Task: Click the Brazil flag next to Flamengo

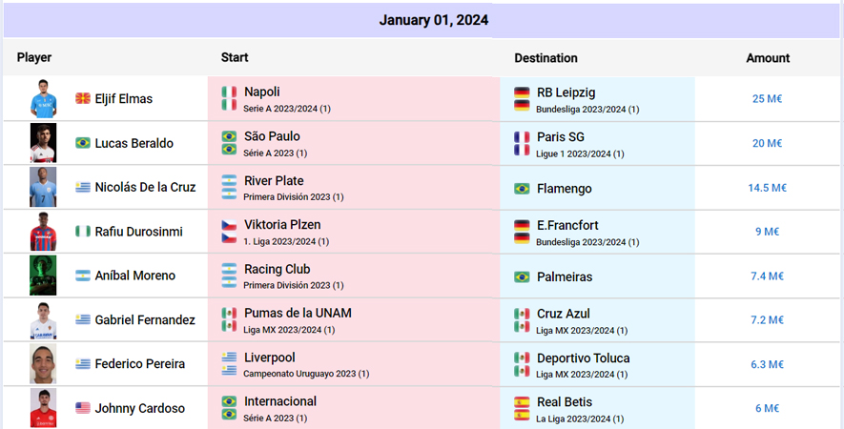Action: [522, 189]
